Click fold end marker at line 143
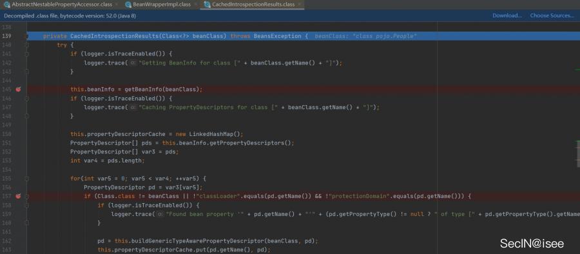Screen dimensions: 580x254 [x=27, y=72]
